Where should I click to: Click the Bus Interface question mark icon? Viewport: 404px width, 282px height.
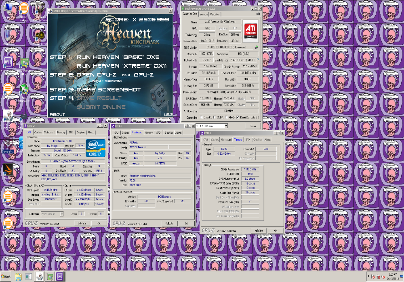point(258,60)
